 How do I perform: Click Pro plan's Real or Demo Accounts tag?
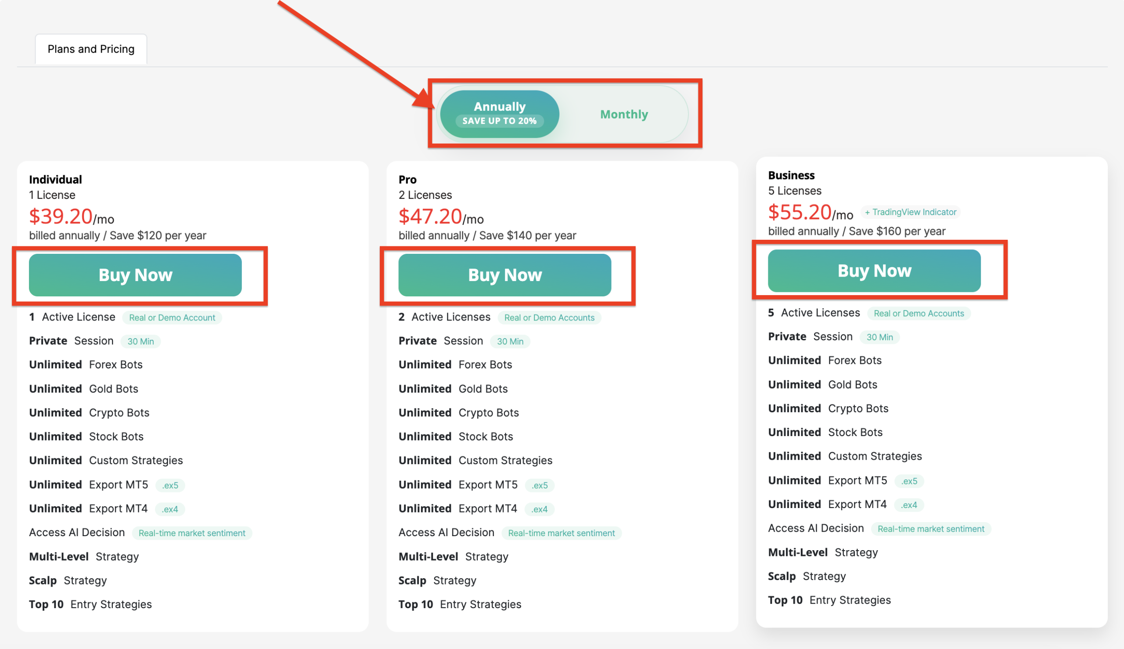coord(549,317)
